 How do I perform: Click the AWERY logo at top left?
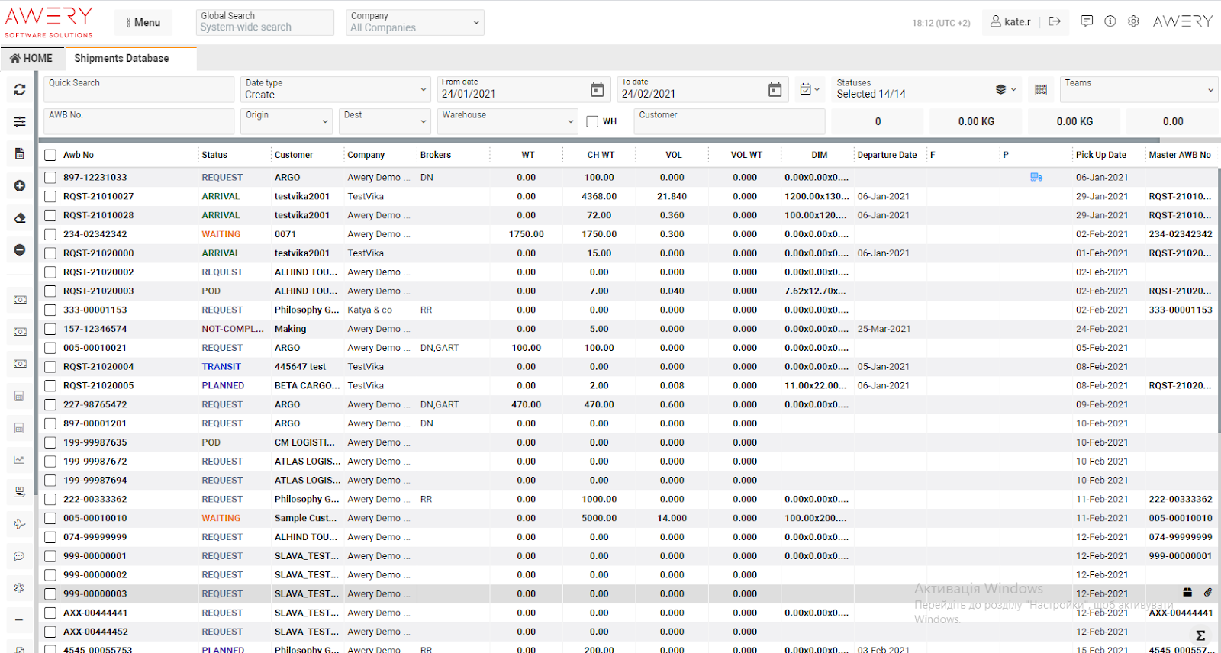coord(49,22)
